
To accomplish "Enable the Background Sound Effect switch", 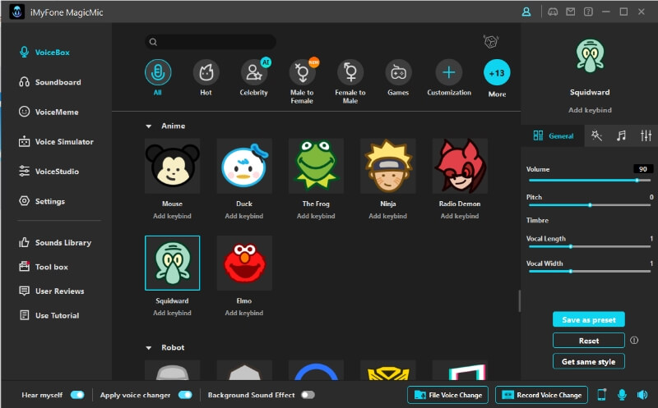I will tap(308, 395).
